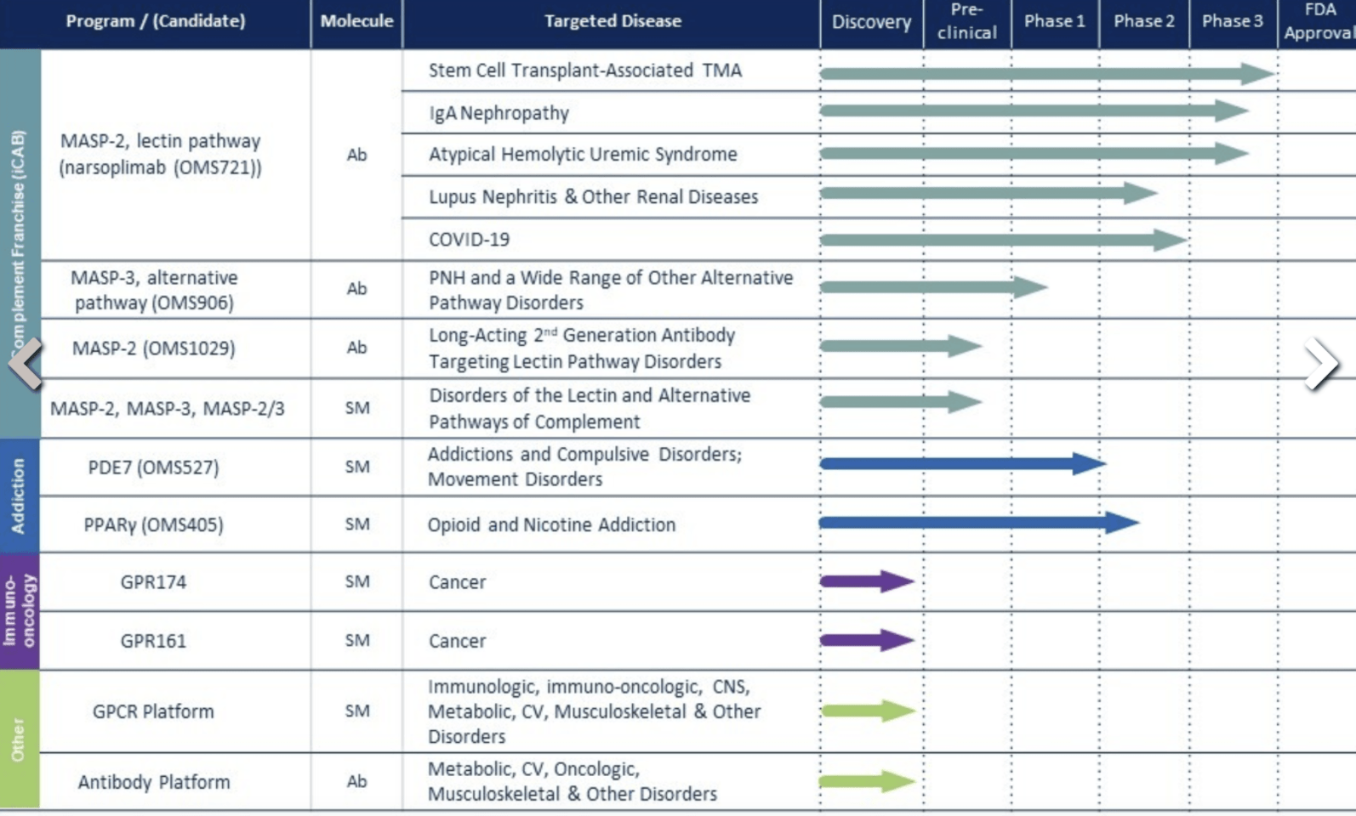Click the 'Complement Franchise (iCAB)' side label
The width and height of the screenshot is (1356, 816).
(19, 244)
